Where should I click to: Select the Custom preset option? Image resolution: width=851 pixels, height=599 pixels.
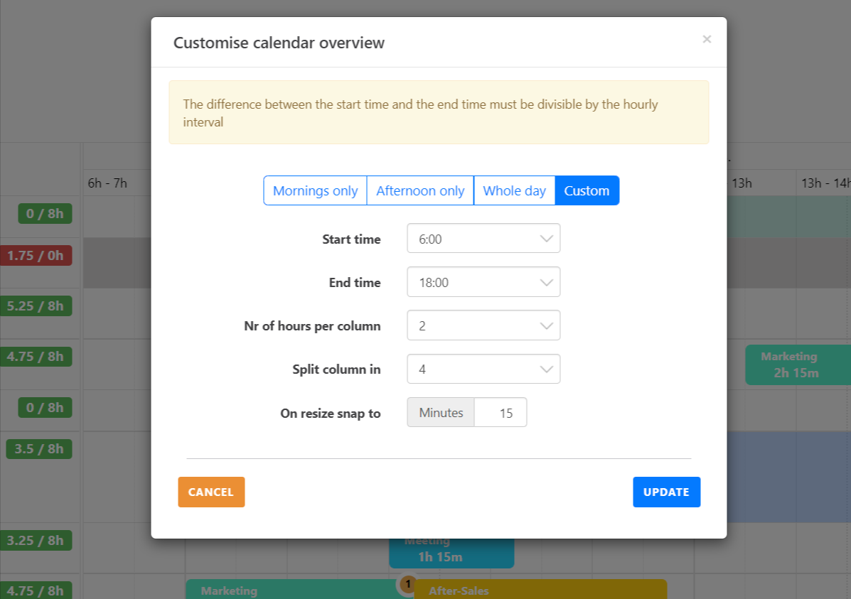click(x=587, y=190)
